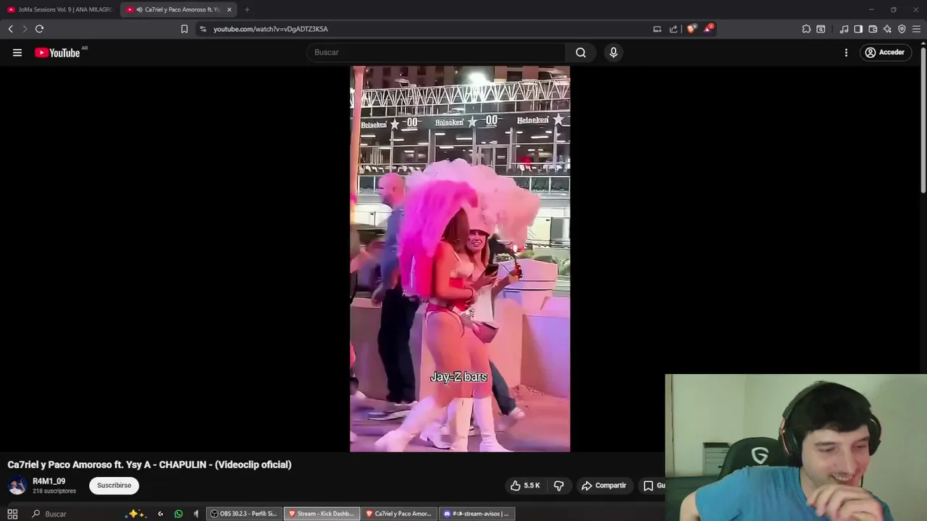Subscribe to R4M1_09 with Suscribirse

click(x=114, y=486)
